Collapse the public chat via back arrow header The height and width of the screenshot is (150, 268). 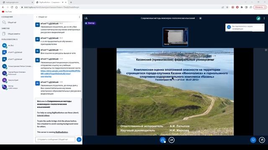coord(41,17)
